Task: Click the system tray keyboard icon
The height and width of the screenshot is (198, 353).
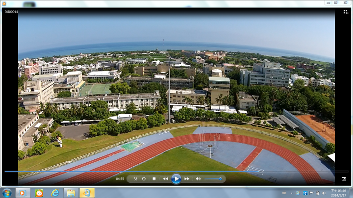Action: (x=284, y=193)
